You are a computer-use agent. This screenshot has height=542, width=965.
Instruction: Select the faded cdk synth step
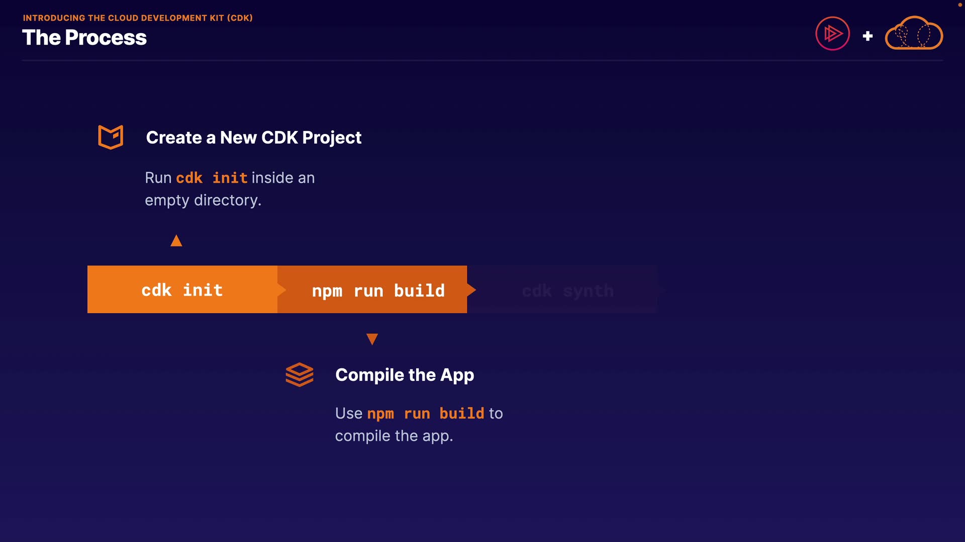pos(567,290)
